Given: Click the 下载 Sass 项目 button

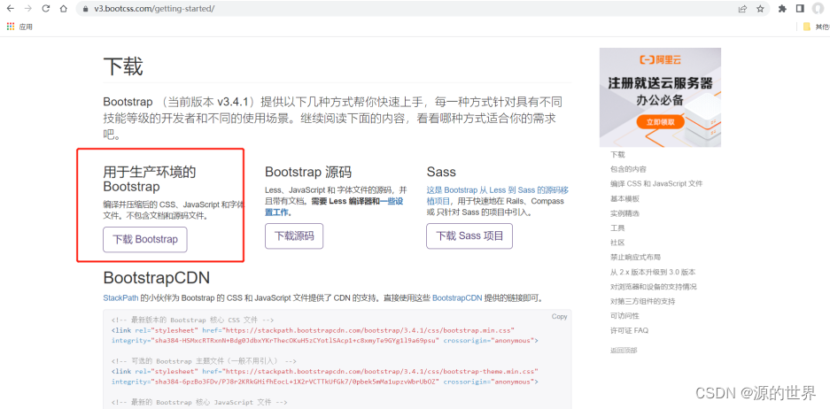Looking at the screenshot, I should [x=469, y=236].
